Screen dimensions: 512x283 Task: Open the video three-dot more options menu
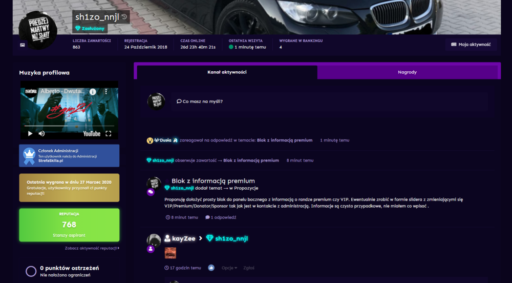click(x=106, y=92)
